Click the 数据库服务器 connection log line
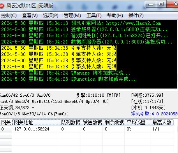 click(87, 42)
